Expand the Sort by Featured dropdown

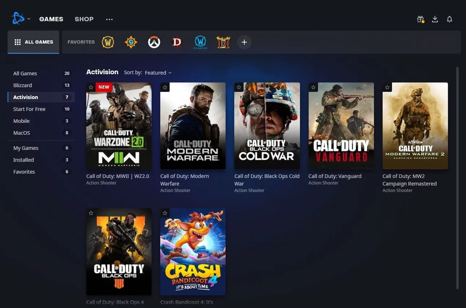click(x=158, y=73)
